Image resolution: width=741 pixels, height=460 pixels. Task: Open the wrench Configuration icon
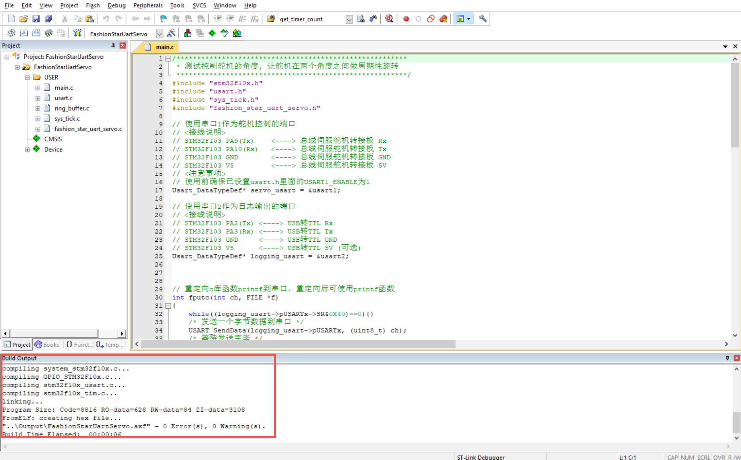coord(483,19)
